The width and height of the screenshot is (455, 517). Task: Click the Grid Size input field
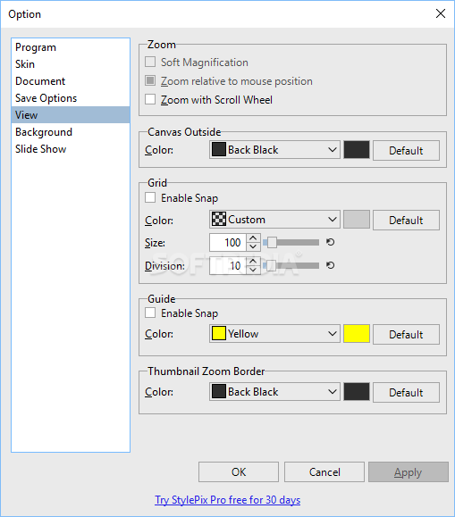[228, 242]
